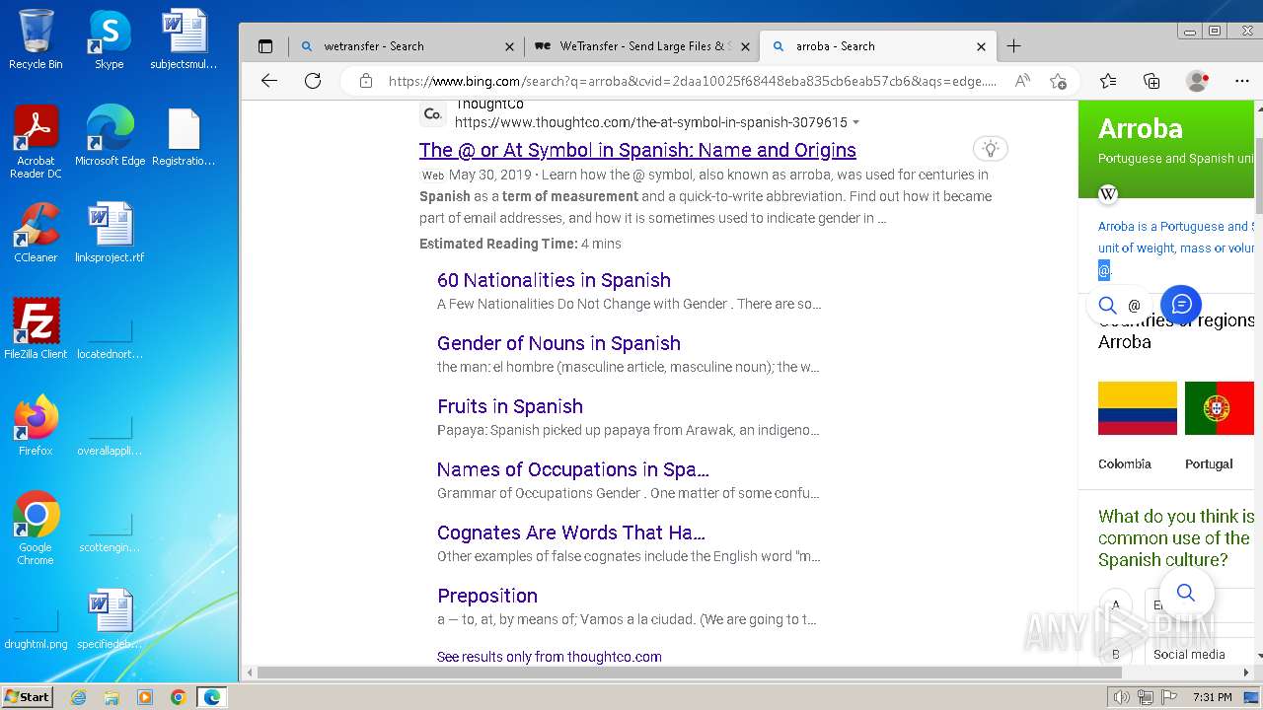The height and width of the screenshot is (710, 1263).
Task: Launch CCleaner from the desktop
Action: click(x=36, y=233)
